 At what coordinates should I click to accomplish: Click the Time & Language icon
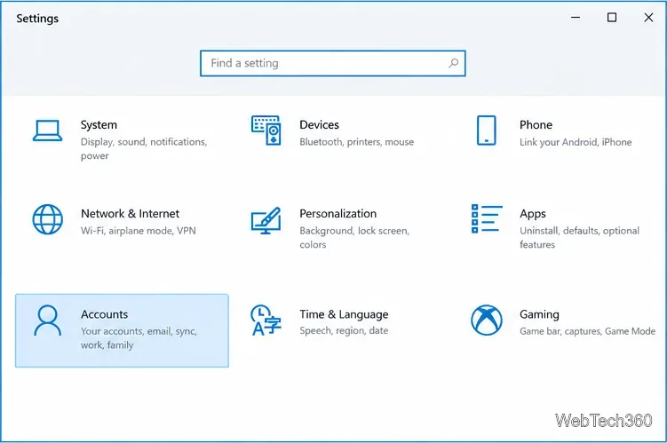tap(266, 320)
